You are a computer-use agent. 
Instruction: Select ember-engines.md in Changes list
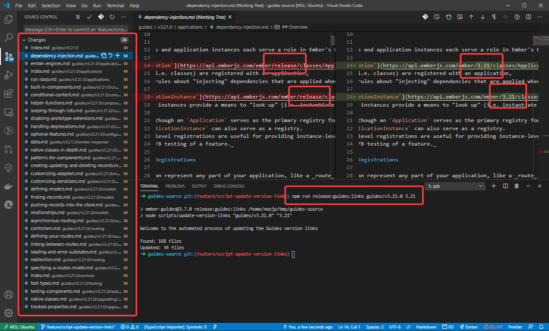click(x=76, y=63)
